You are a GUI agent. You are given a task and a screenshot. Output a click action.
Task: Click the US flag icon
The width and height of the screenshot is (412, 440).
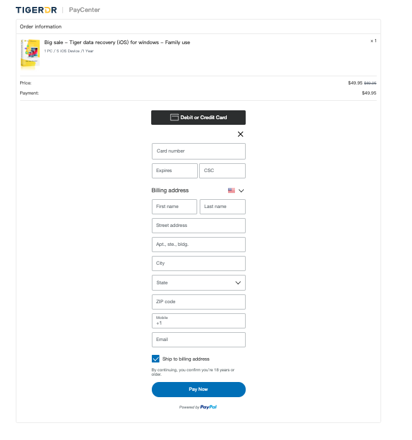point(231,190)
